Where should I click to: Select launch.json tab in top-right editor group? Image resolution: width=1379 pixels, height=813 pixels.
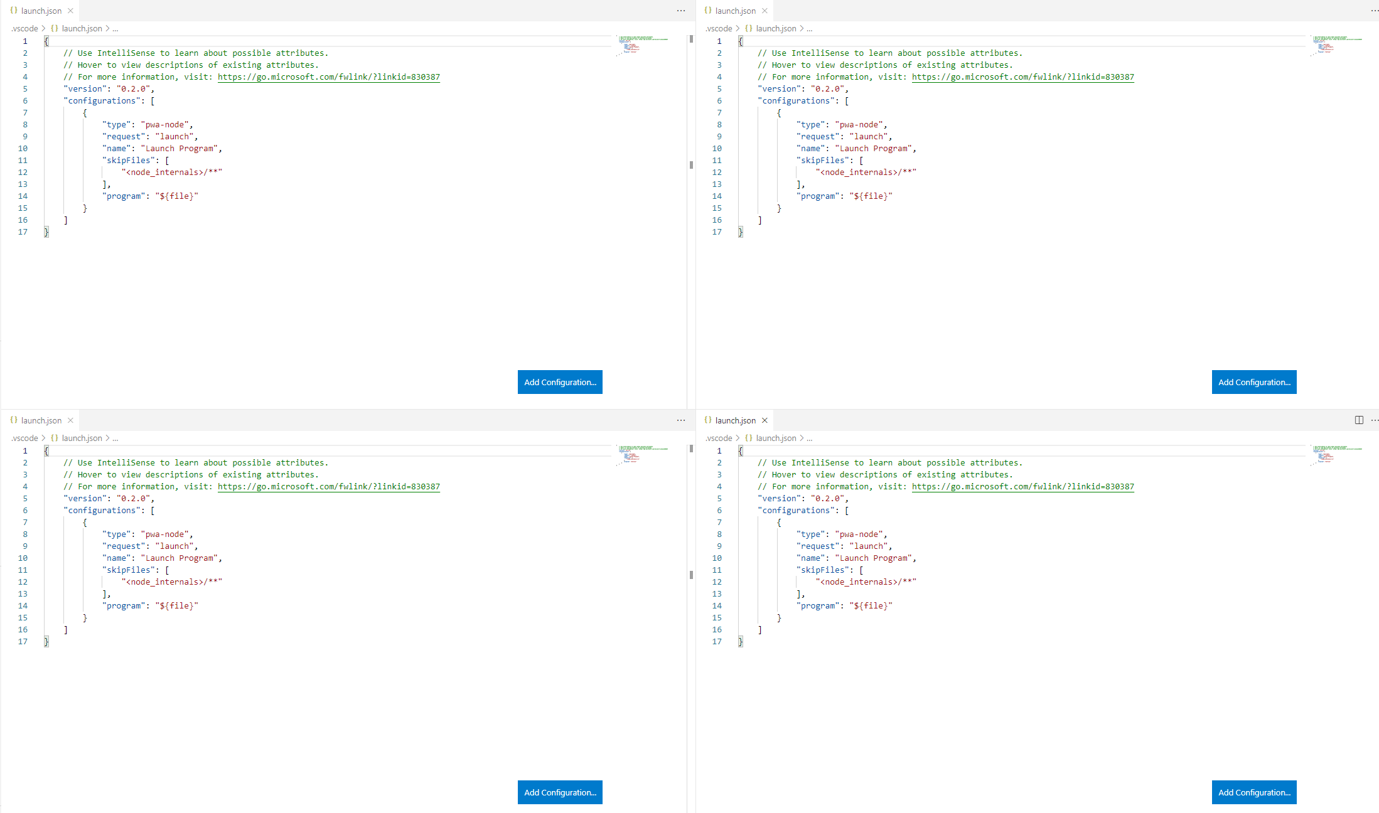736,11
